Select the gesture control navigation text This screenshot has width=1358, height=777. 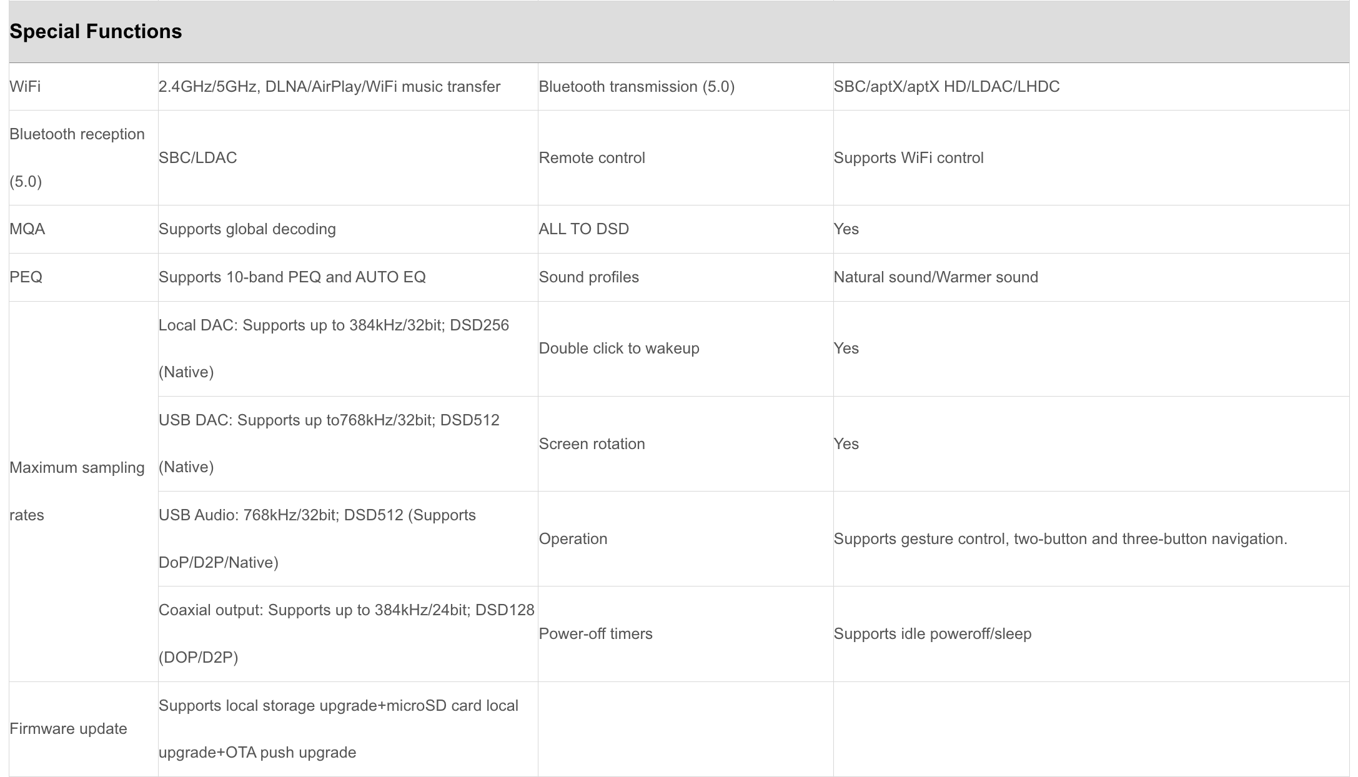click(1060, 538)
